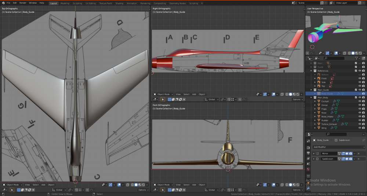Screen dimensions: 367x196
Task: Disable Wing object render camera icon
Action: [363, 128]
